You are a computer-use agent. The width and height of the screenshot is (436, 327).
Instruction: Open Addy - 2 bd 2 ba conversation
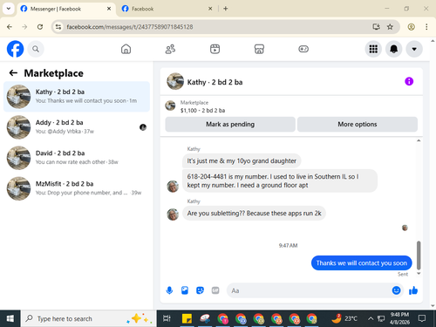pos(77,127)
